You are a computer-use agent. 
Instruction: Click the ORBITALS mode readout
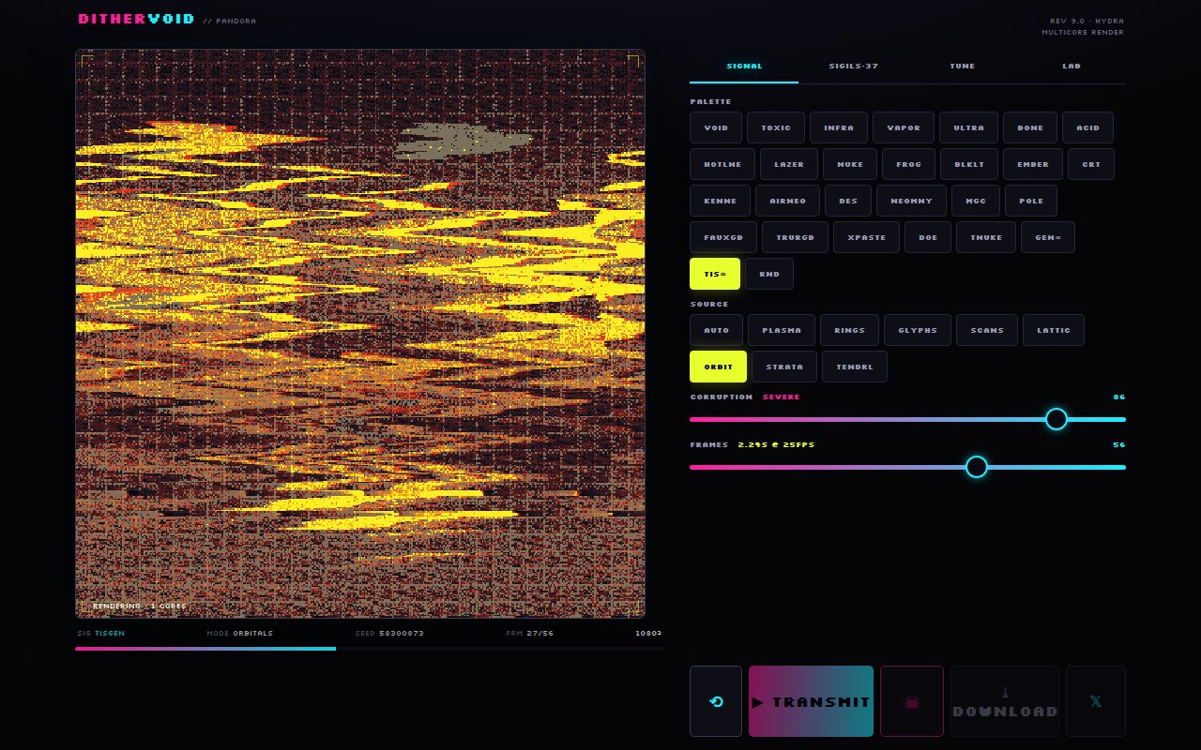253,633
